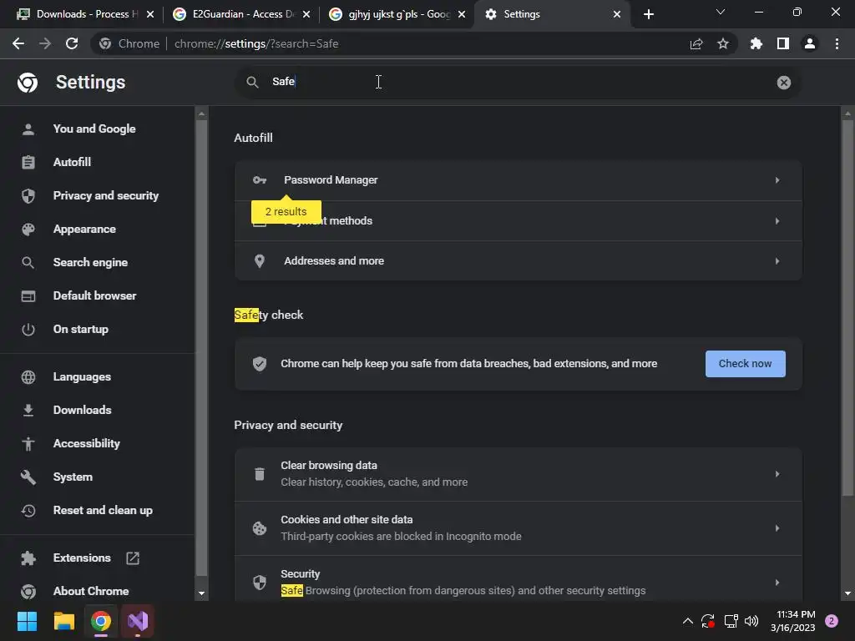The width and height of the screenshot is (855, 641).
Task: Open the 11:34 PM clock
Action: click(793, 621)
